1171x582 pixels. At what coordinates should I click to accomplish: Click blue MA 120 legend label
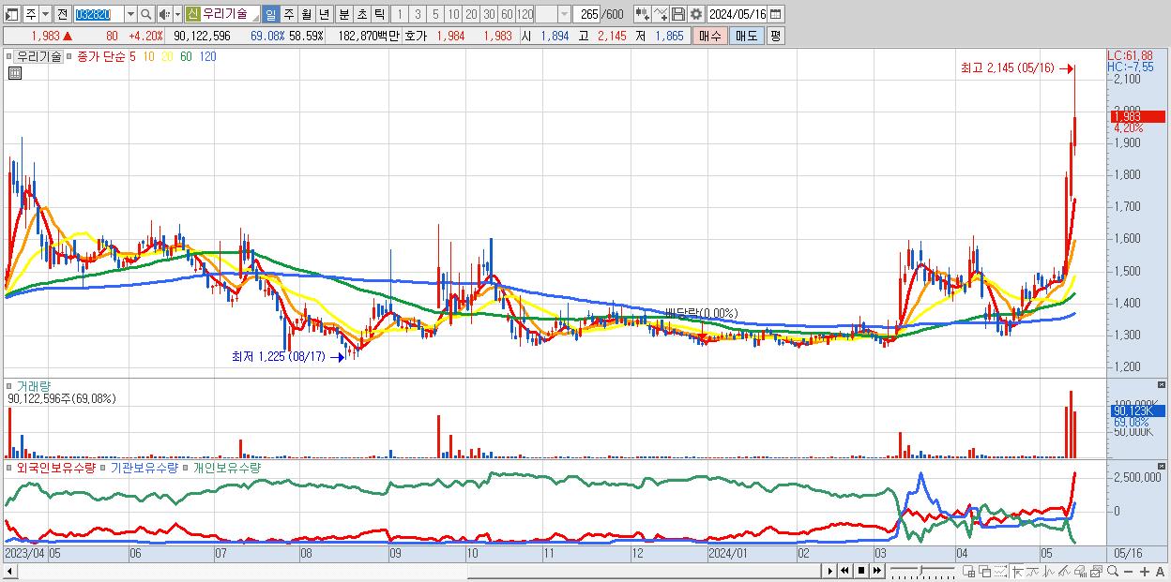coord(207,56)
